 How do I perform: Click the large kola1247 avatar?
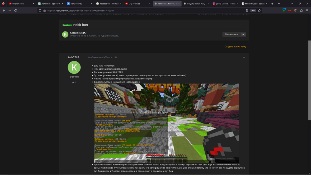pos(74,67)
